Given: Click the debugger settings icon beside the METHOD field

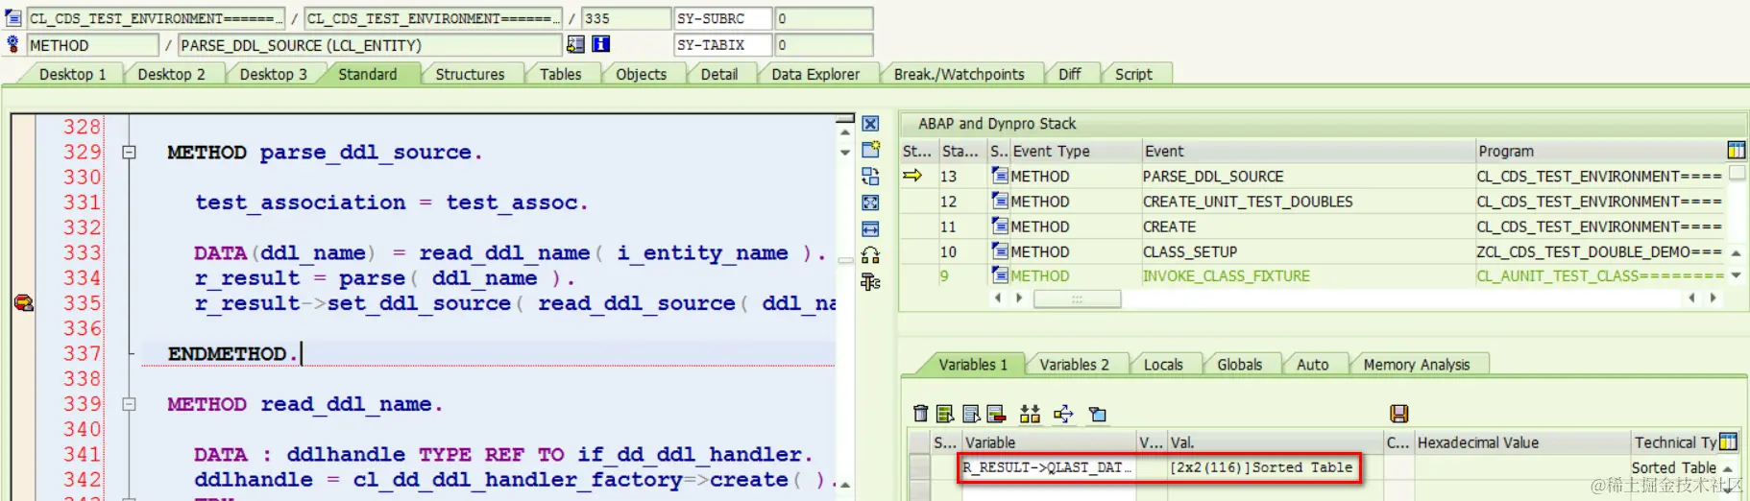Looking at the screenshot, I should point(13,44).
